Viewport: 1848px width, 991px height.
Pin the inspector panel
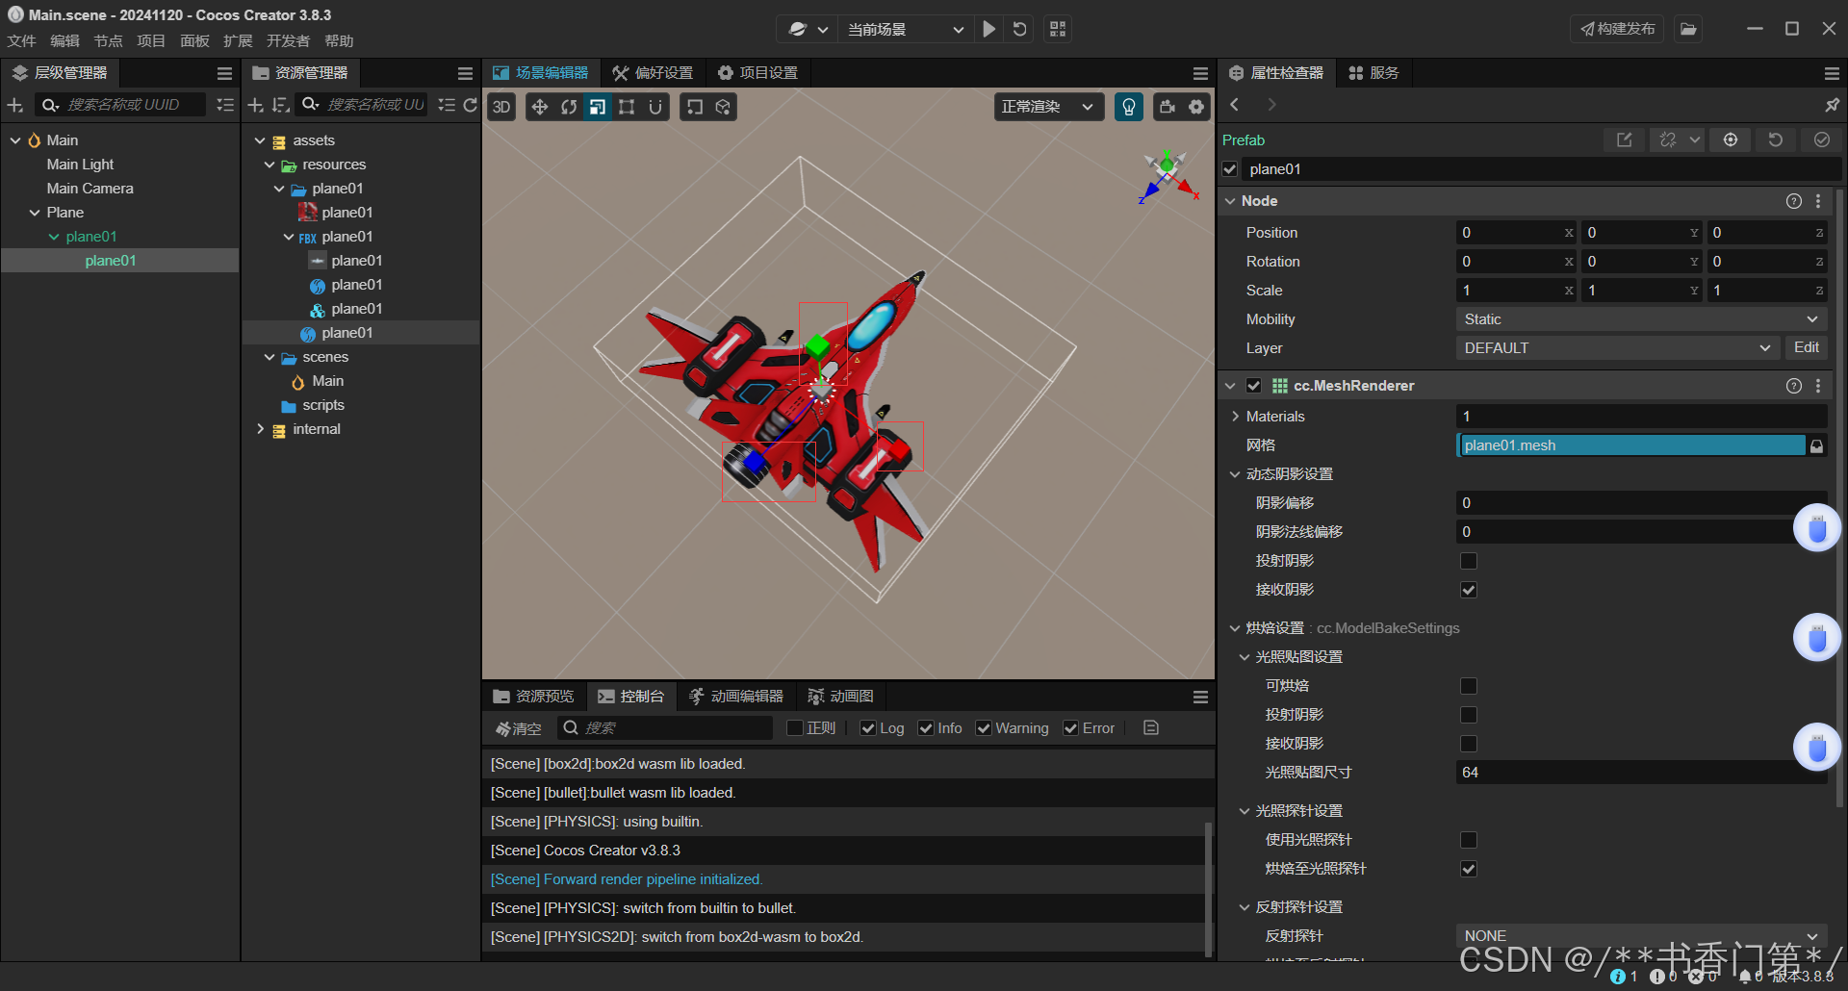point(1832,105)
